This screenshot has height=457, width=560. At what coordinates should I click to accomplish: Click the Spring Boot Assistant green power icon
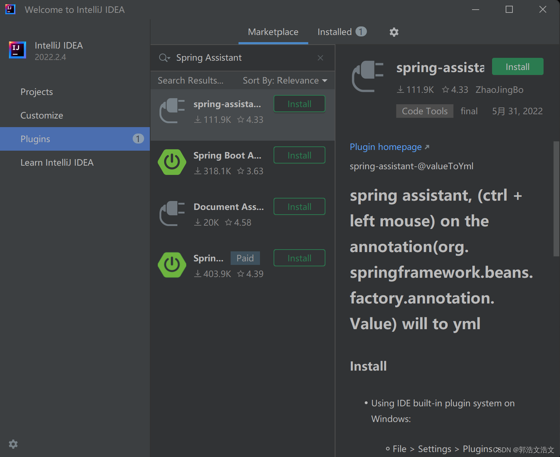[x=172, y=162]
